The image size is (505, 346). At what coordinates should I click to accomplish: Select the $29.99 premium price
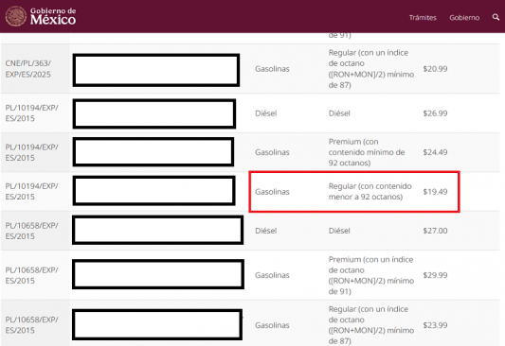pyautogui.click(x=435, y=275)
